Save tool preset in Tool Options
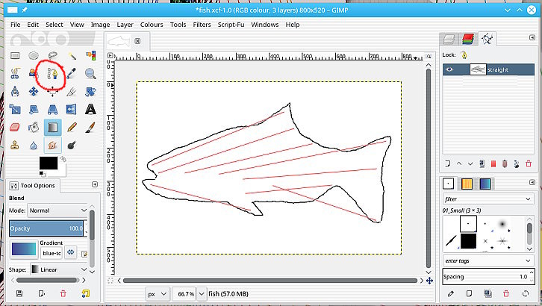 [x=19, y=293]
